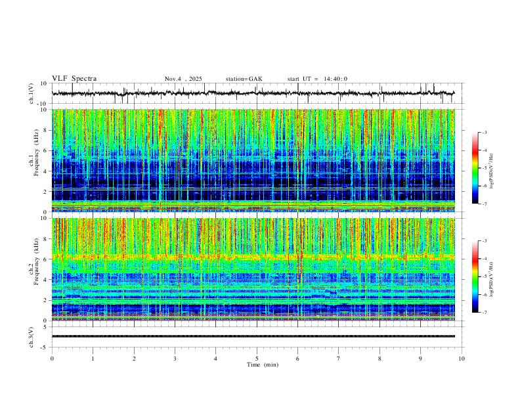Click time axis tick label '5'
The width and height of the screenshot is (520, 402).
[x=257, y=359]
